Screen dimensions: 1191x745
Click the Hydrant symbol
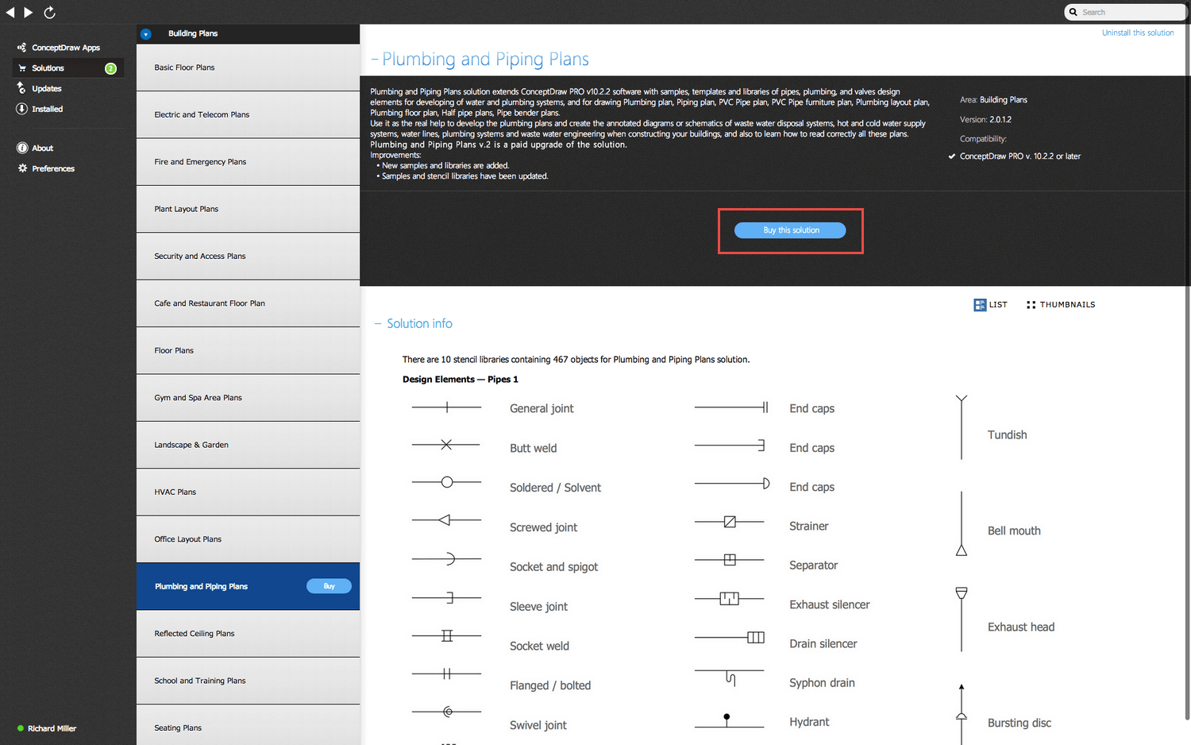tap(730, 720)
